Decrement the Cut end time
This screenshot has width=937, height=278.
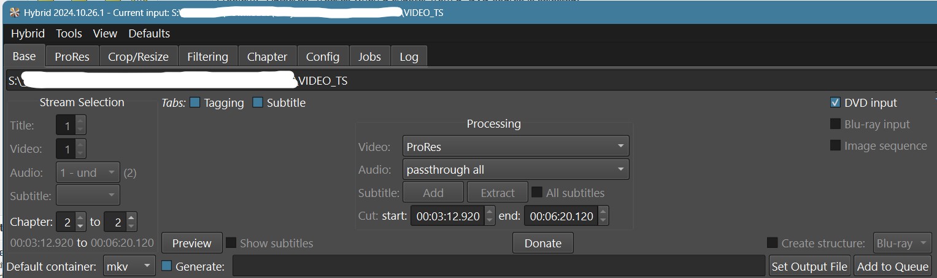pyautogui.click(x=603, y=220)
